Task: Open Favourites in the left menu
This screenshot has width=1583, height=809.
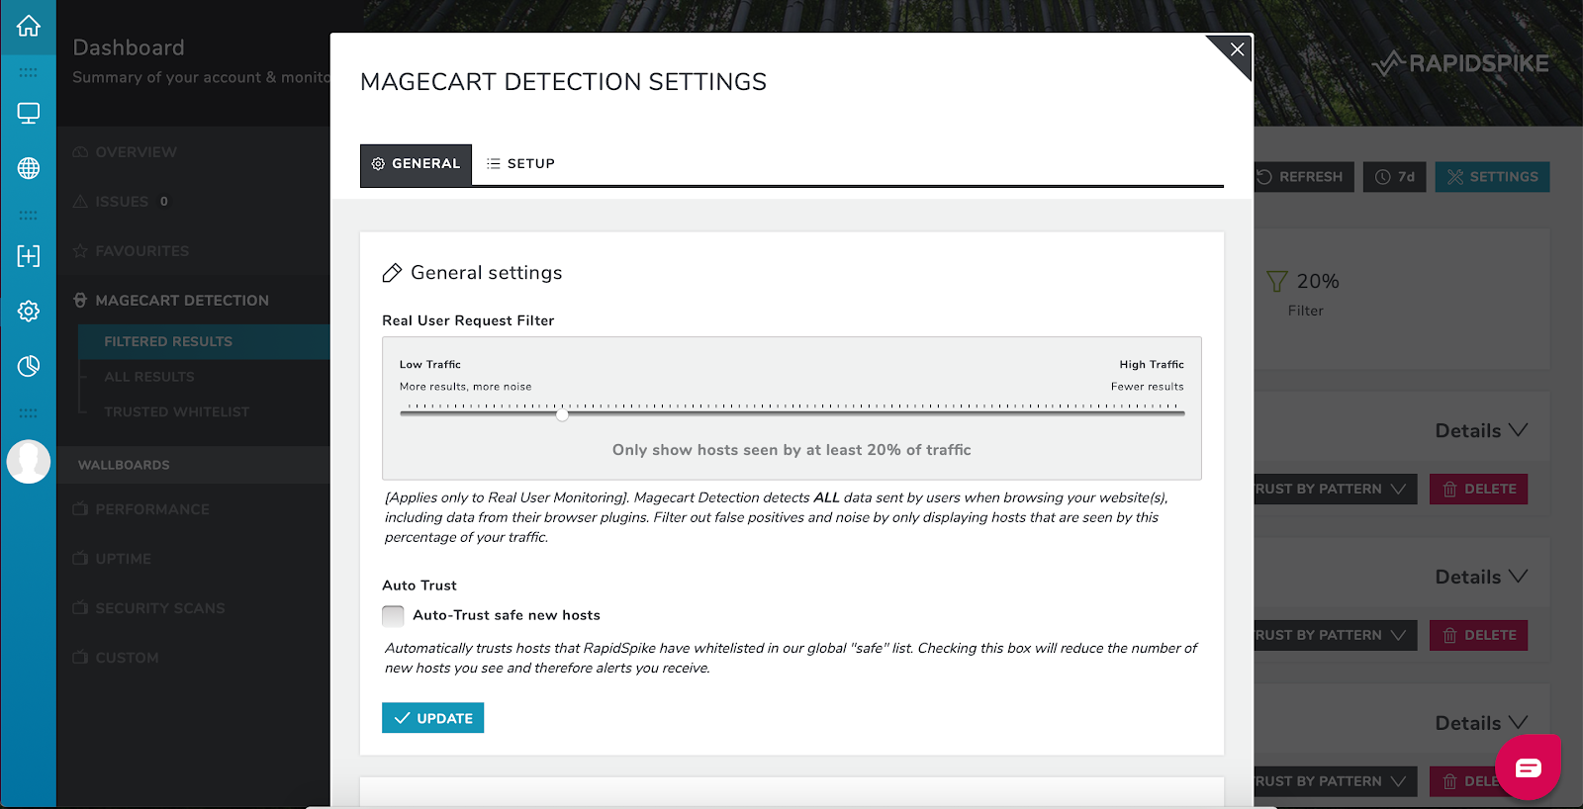Action: pos(131,251)
